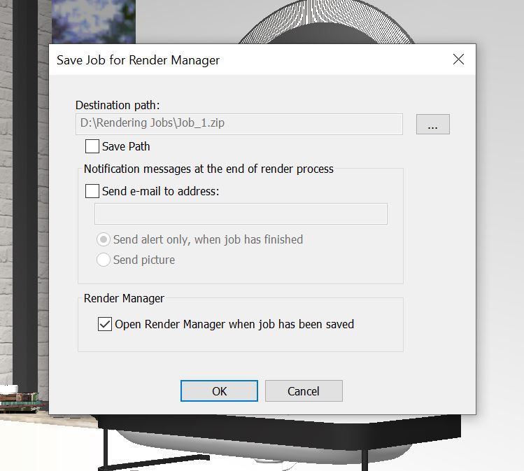Enable the Save Path checkbox

click(x=92, y=146)
